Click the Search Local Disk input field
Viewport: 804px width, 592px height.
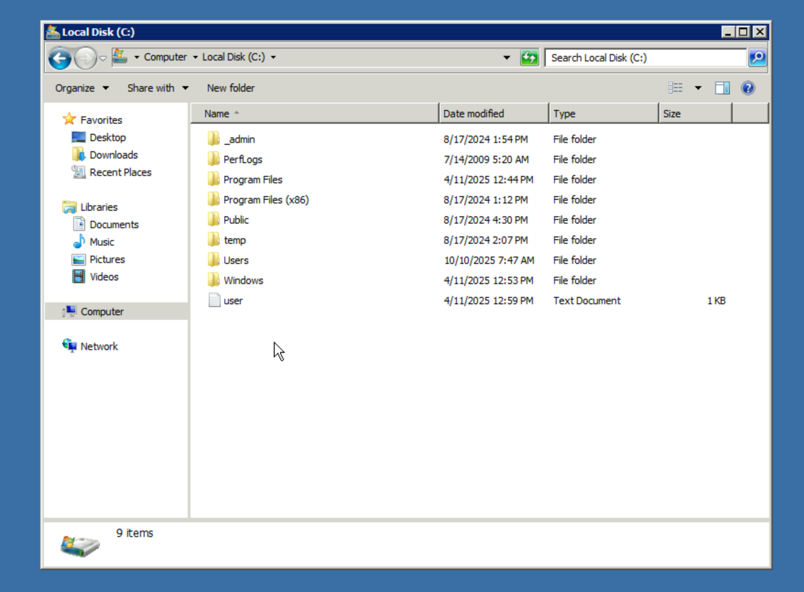[x=645, y=58]
